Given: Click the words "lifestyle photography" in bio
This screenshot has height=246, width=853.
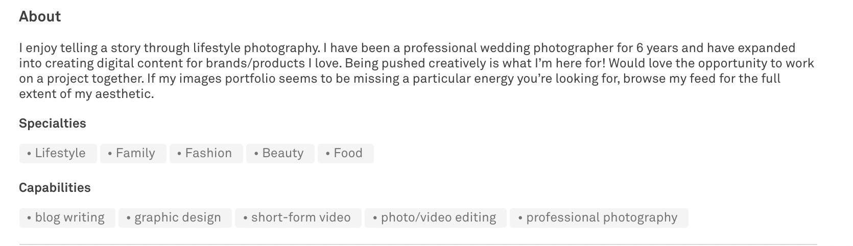Looking at the screenshot, I should coord(256,48).
